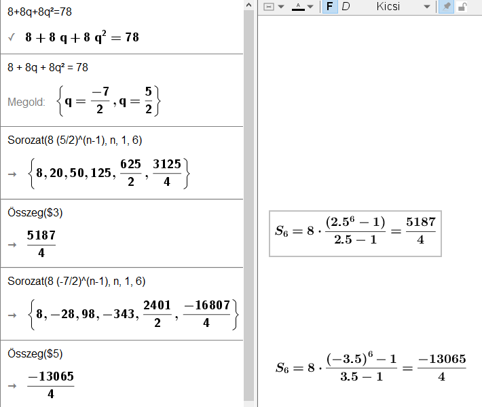This screenshot has height=407, width=482.
Task: Click the text color 'A' swatch
Action: pyautogui.click(x=298, y=7)
